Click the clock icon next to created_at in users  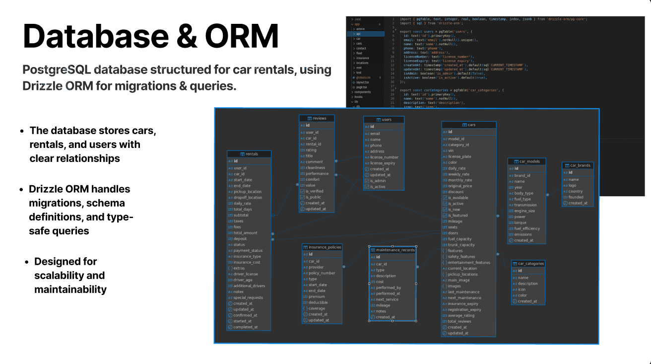[367, 169]
